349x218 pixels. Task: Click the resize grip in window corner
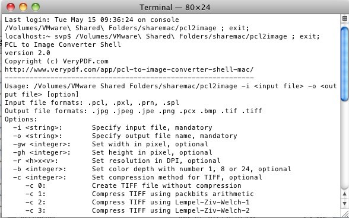(x=345, y=214)
